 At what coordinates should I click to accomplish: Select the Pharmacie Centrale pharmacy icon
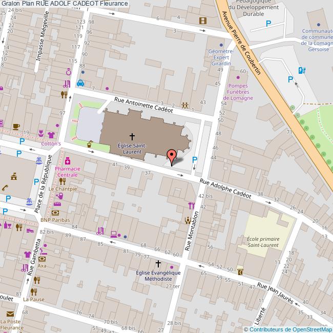point(67,161)
